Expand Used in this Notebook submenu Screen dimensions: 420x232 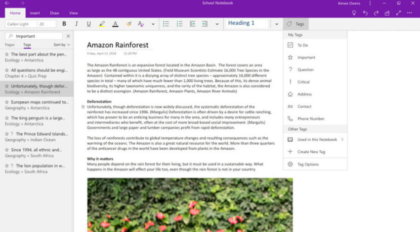point(315,140)
